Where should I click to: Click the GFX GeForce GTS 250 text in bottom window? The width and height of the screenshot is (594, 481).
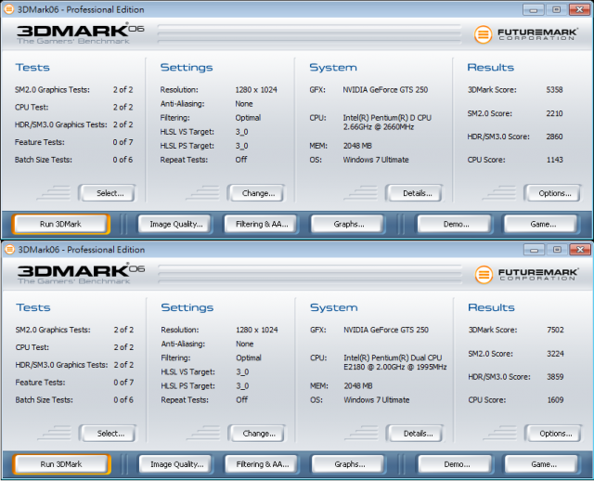pos(386,330)
